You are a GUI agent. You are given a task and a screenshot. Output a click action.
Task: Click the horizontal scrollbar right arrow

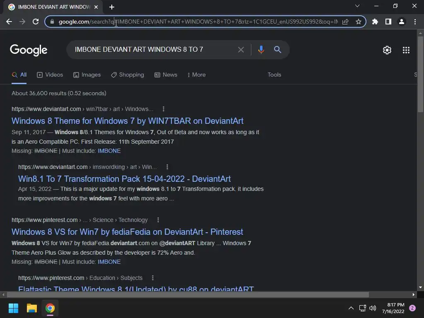414,294
